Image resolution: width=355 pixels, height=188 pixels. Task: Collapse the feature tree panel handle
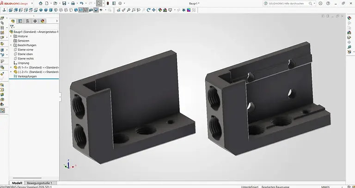[x=60, y=97]
